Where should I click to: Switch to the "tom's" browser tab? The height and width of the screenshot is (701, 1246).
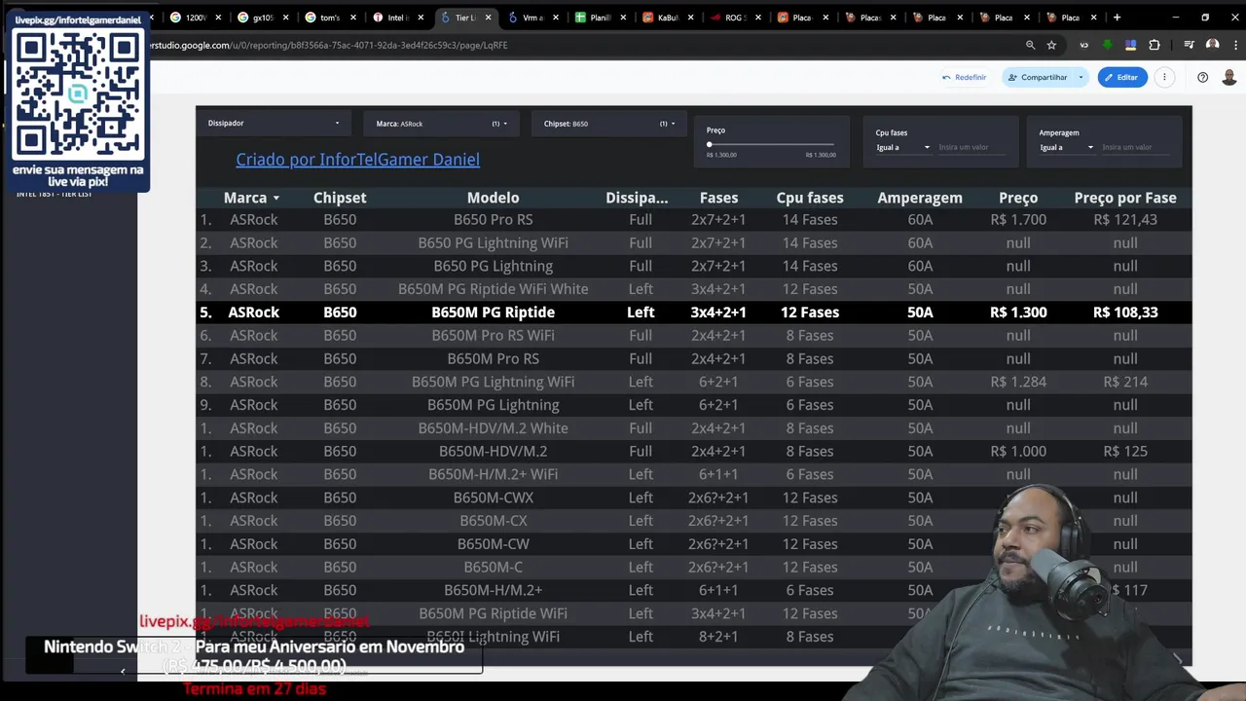pyautogui.click(x=330, y=18)
